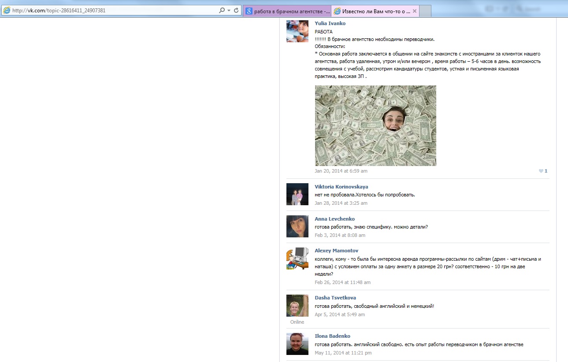Screen dimensions: 568x362
Task: Open Ilona Badenko's avatar photo
Action: click(x=297, y=344)
